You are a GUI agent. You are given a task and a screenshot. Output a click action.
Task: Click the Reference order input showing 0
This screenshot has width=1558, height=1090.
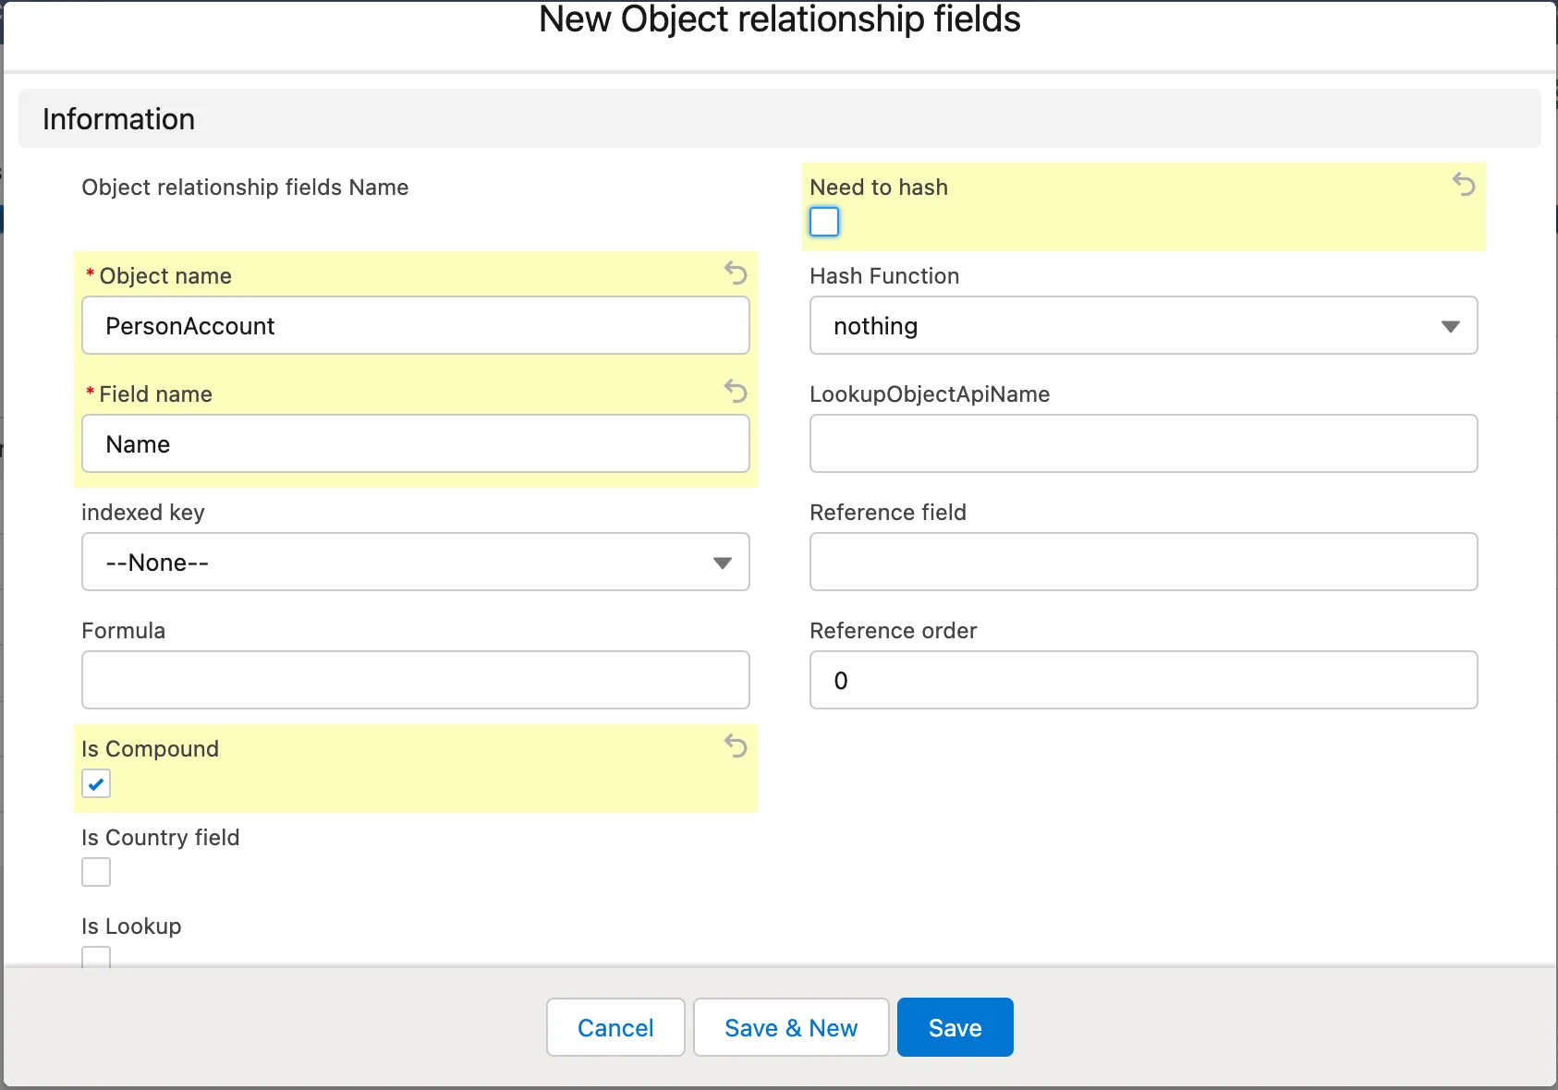1143,680
